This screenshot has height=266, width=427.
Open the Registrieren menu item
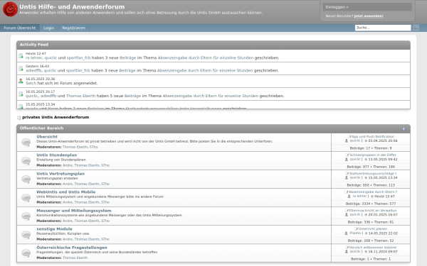tap(73, 28)
